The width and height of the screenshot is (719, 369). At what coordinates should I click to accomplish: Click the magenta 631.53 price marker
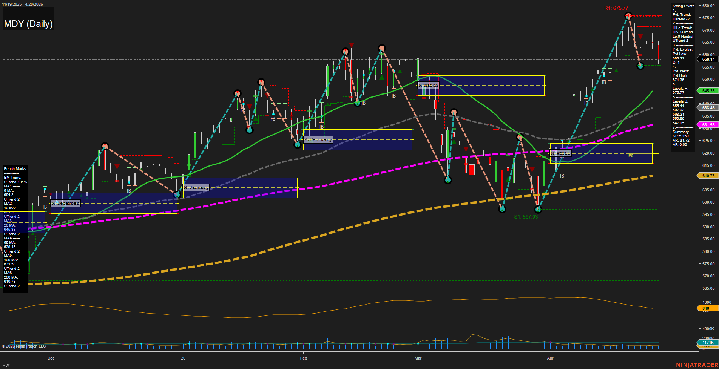pos(708,125)
